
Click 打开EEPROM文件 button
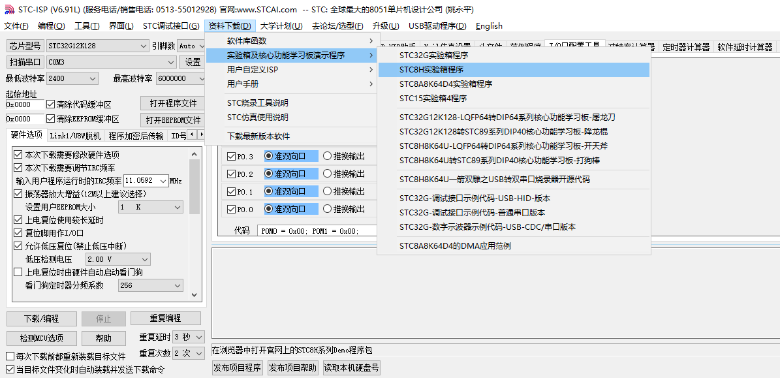coord(173,120)
